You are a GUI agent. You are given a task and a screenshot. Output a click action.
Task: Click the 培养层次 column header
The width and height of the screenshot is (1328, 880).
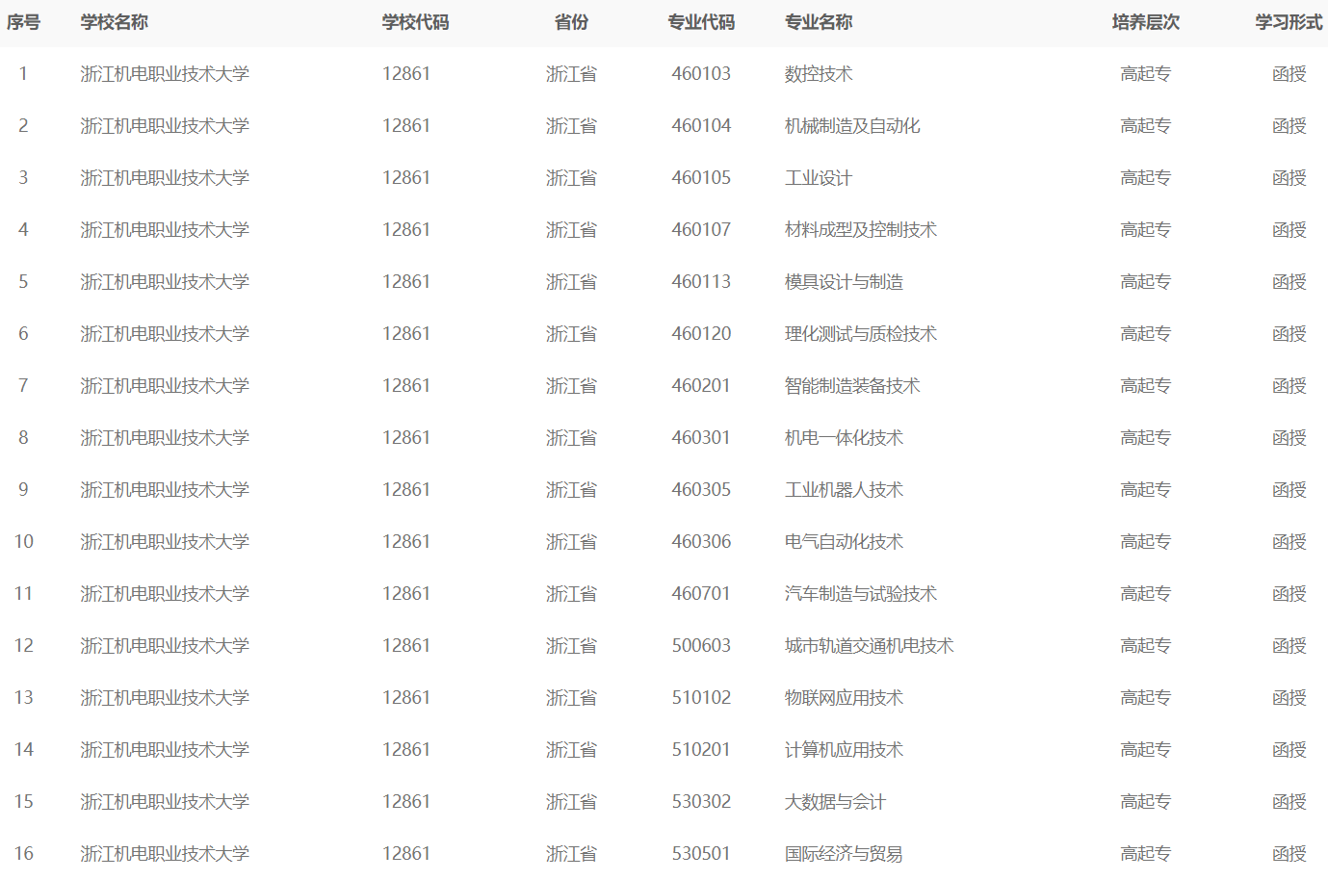point(1145,22)
